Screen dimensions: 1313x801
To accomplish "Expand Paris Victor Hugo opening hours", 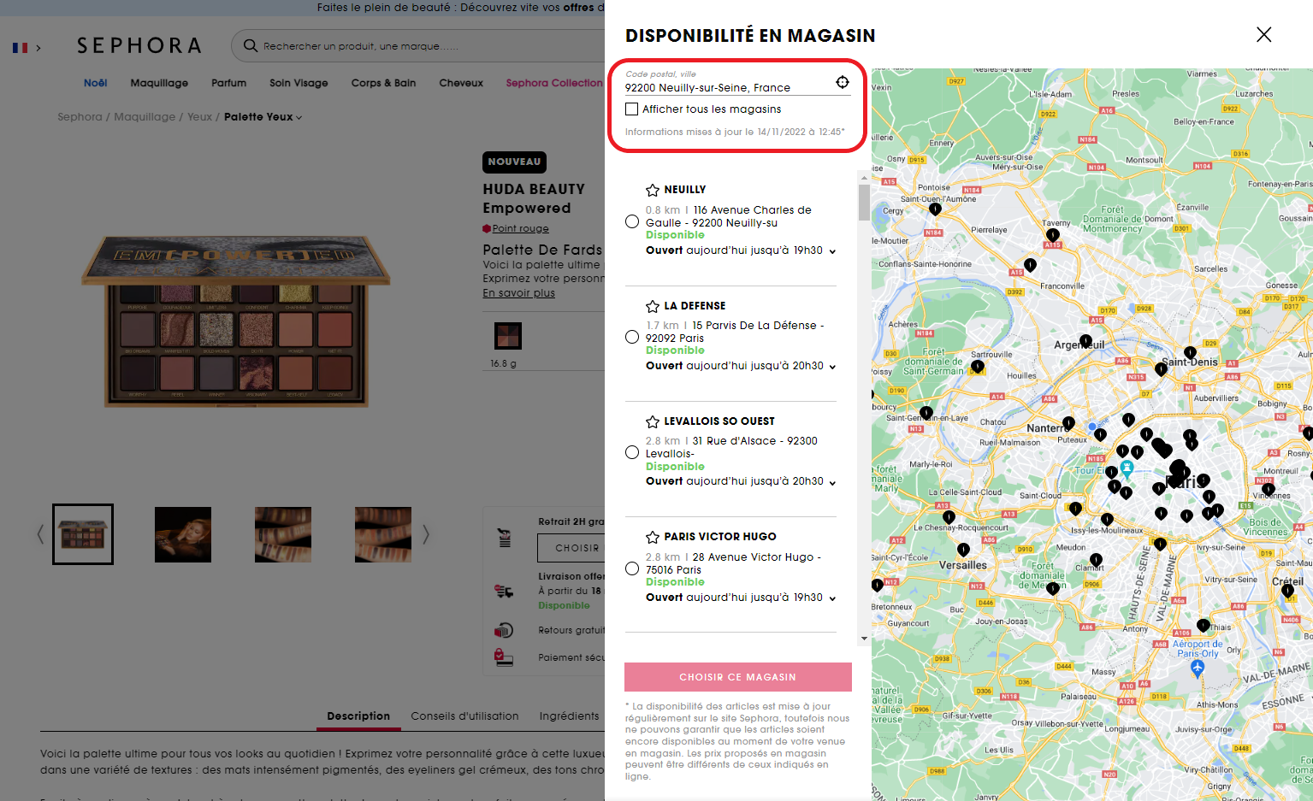I will pos(832,598).
